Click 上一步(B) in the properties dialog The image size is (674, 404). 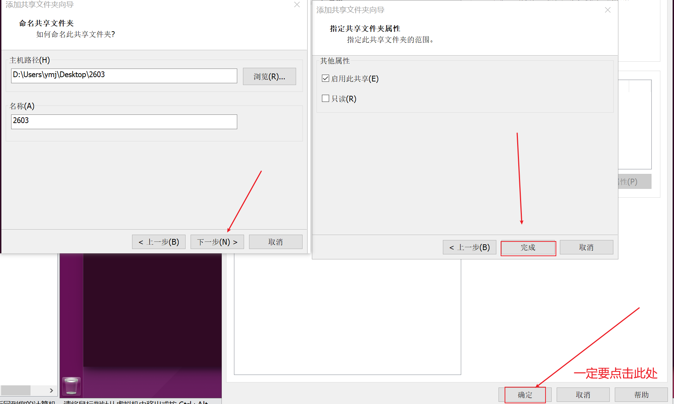[x=469, y=247]
